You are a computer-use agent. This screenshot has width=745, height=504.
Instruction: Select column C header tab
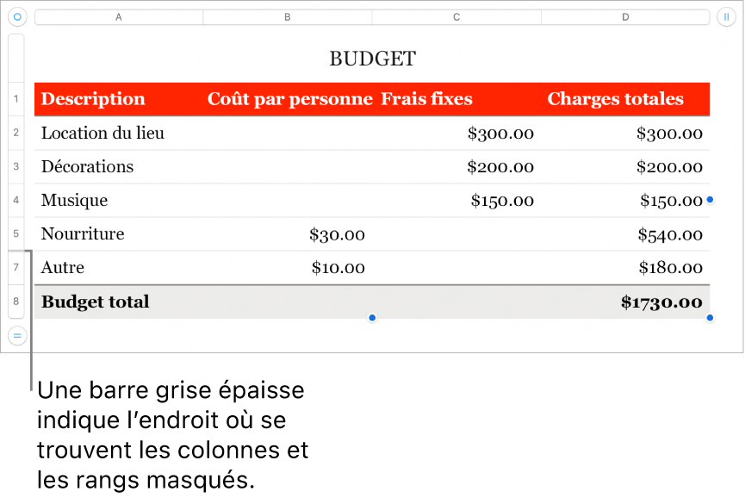pyautogui.click(x=456, y=16)
